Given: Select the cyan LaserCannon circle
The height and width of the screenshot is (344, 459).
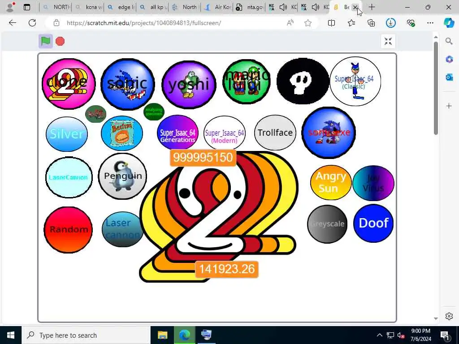Looking at the screenshot, I should (69, 177).
